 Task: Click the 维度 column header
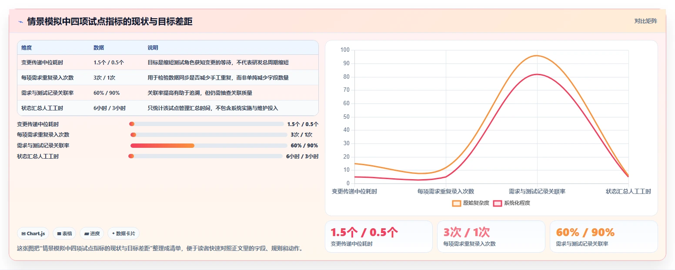[x=27, y=48]
